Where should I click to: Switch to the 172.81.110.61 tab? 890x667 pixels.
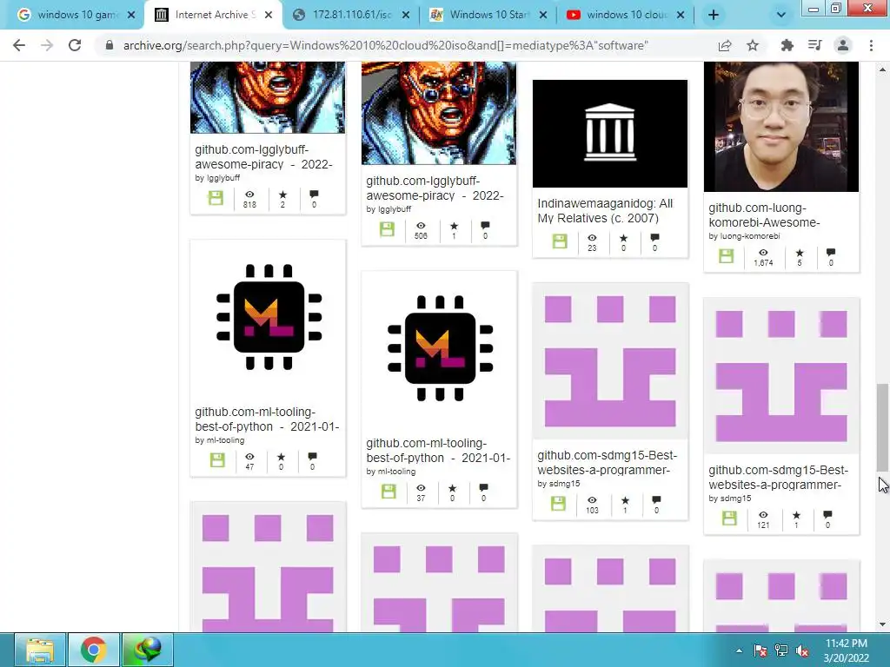click(351, 15)
